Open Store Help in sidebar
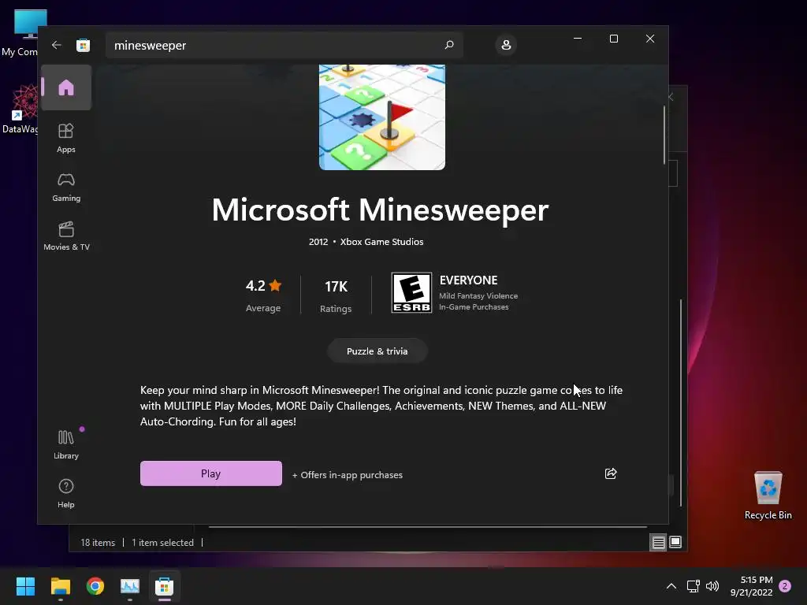 pos(66,493)
